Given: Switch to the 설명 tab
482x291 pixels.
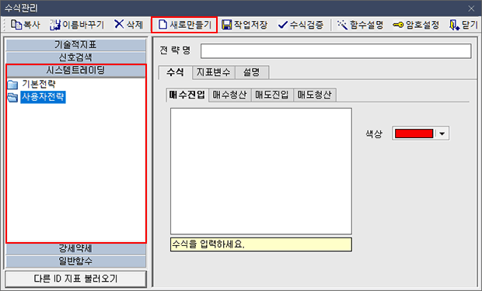Looking at the screenshot, I should pos(252,72).
